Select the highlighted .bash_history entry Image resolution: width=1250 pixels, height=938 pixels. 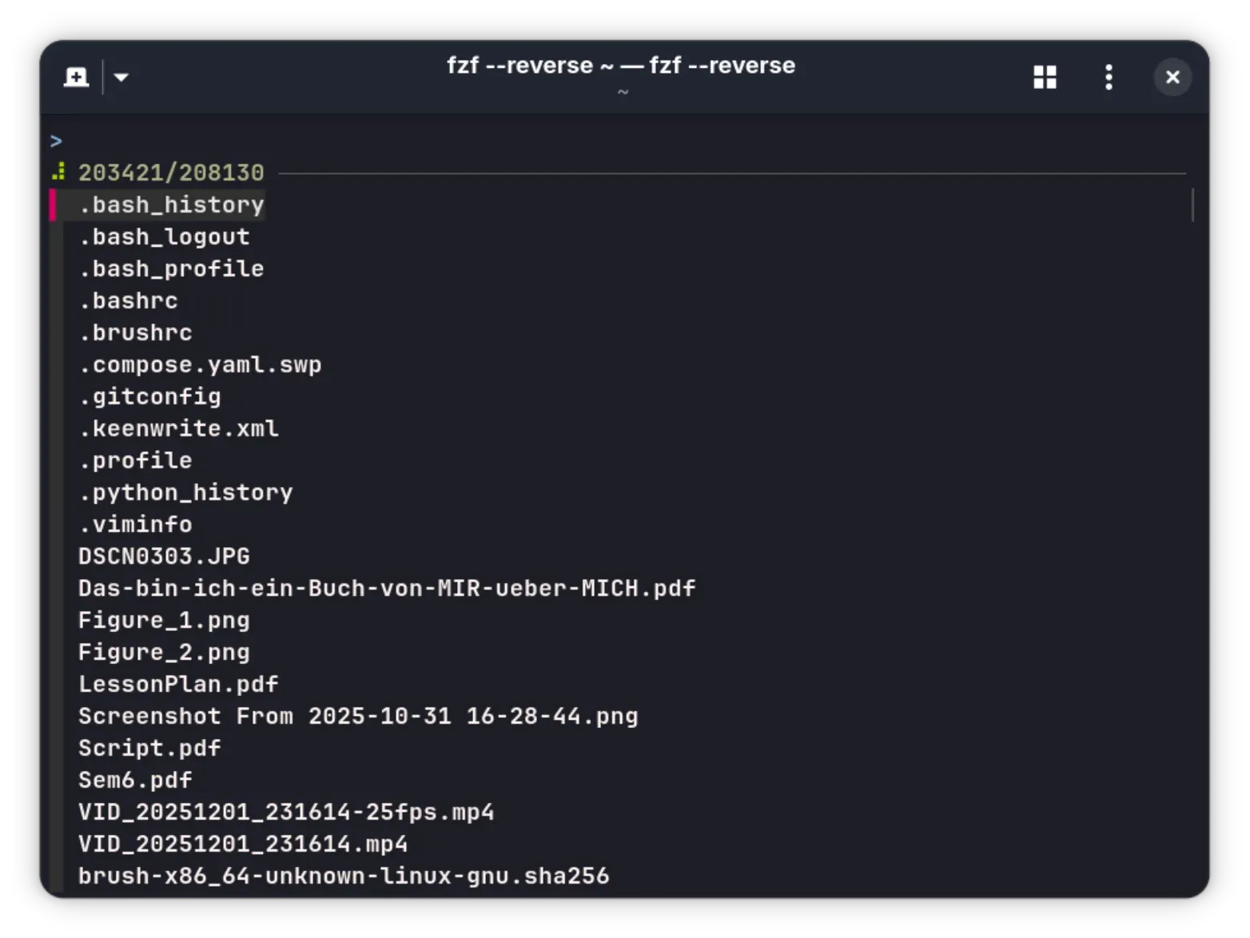point(171,205)
